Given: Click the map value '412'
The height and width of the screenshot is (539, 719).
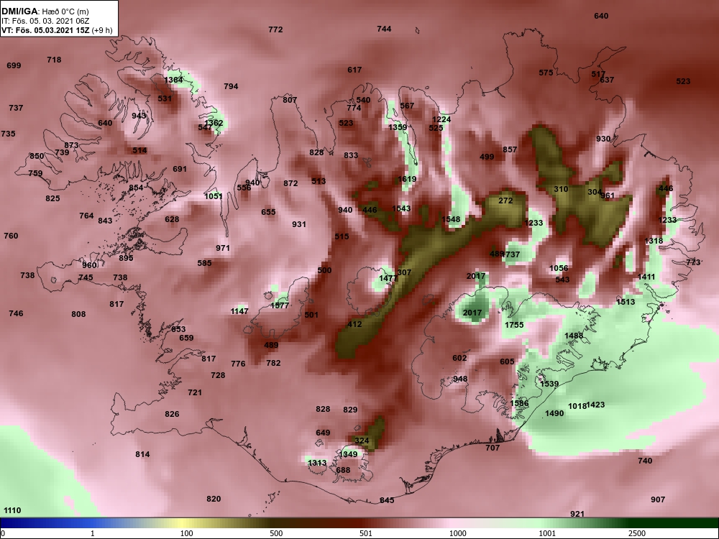Looking at the screenshot, I should point(354,325).
